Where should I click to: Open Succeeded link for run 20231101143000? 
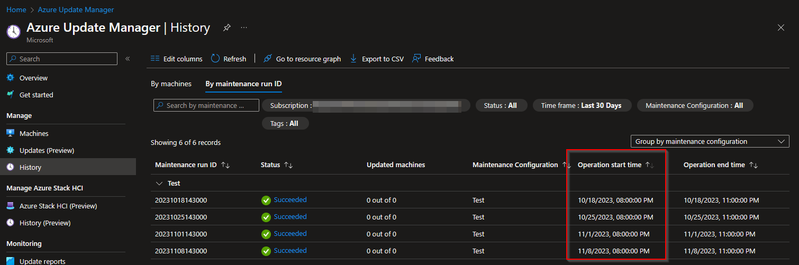290,234
